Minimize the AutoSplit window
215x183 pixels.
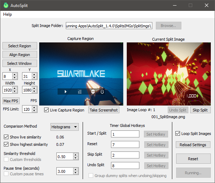[175, 5]
